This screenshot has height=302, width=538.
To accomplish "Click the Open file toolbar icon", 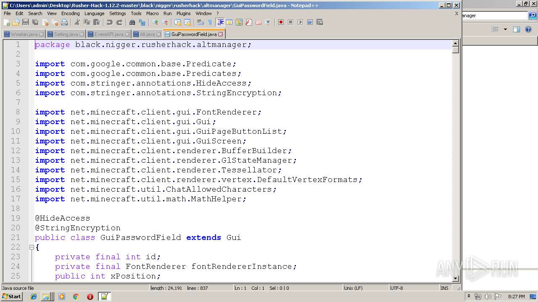I will click(16, 22).
